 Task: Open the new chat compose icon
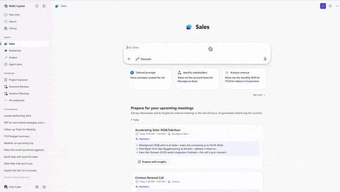(x=323, y=6)
